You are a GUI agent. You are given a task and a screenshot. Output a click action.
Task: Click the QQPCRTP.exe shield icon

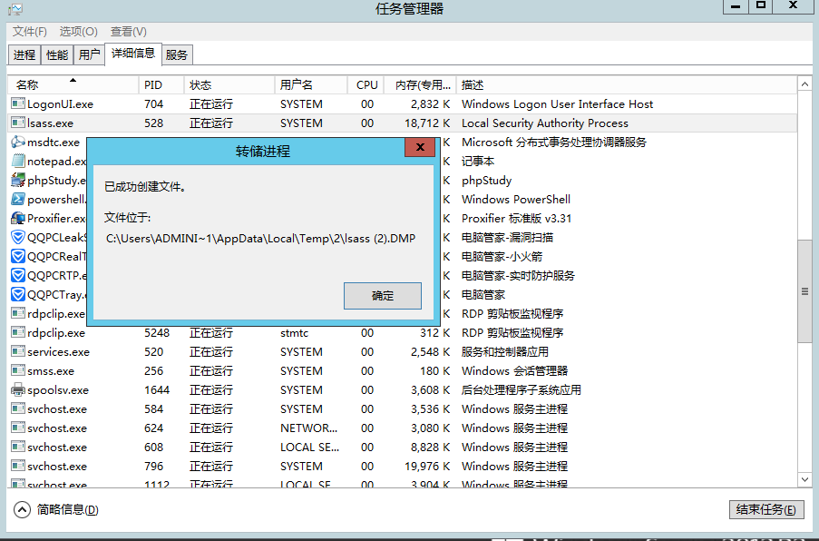click(x=18, y=275)
